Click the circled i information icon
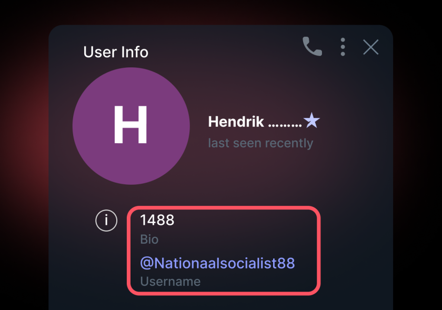 [x=106, y=221]
